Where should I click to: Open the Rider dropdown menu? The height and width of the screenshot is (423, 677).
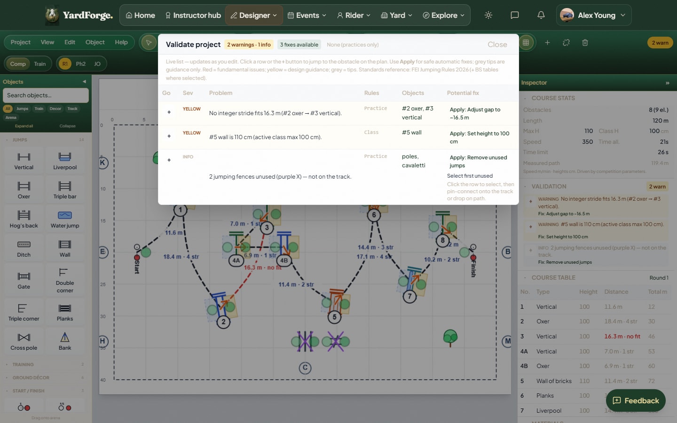354,15
